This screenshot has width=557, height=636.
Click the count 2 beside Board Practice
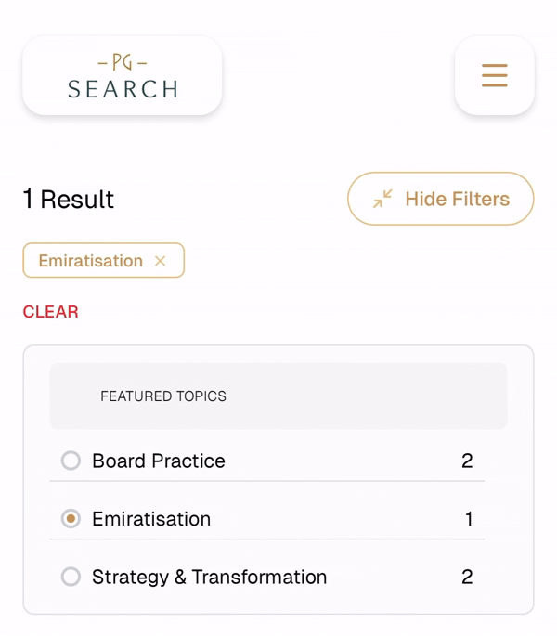[x=467, y=461]
